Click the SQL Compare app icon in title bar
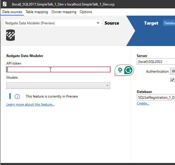This screenshot has height=165, width=175. 5,4
